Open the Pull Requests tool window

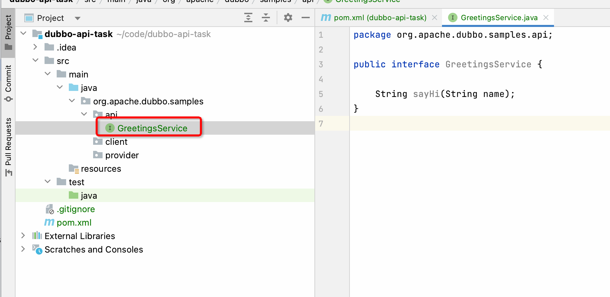pos(8,146)
